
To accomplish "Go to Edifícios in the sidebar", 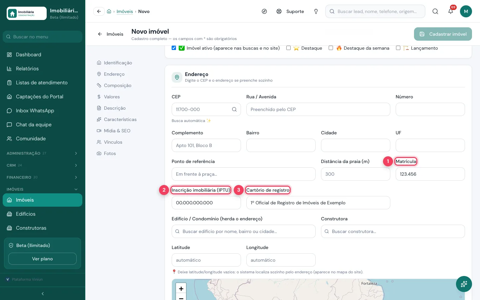I will tap(43, 214).
